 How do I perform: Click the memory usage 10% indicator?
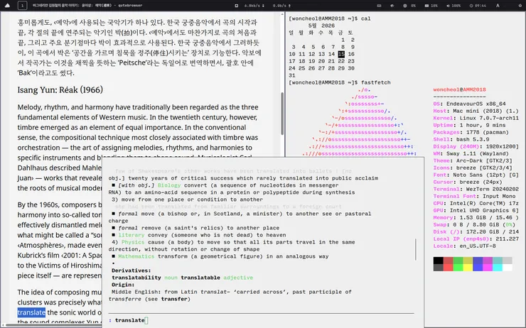[431, 6]
